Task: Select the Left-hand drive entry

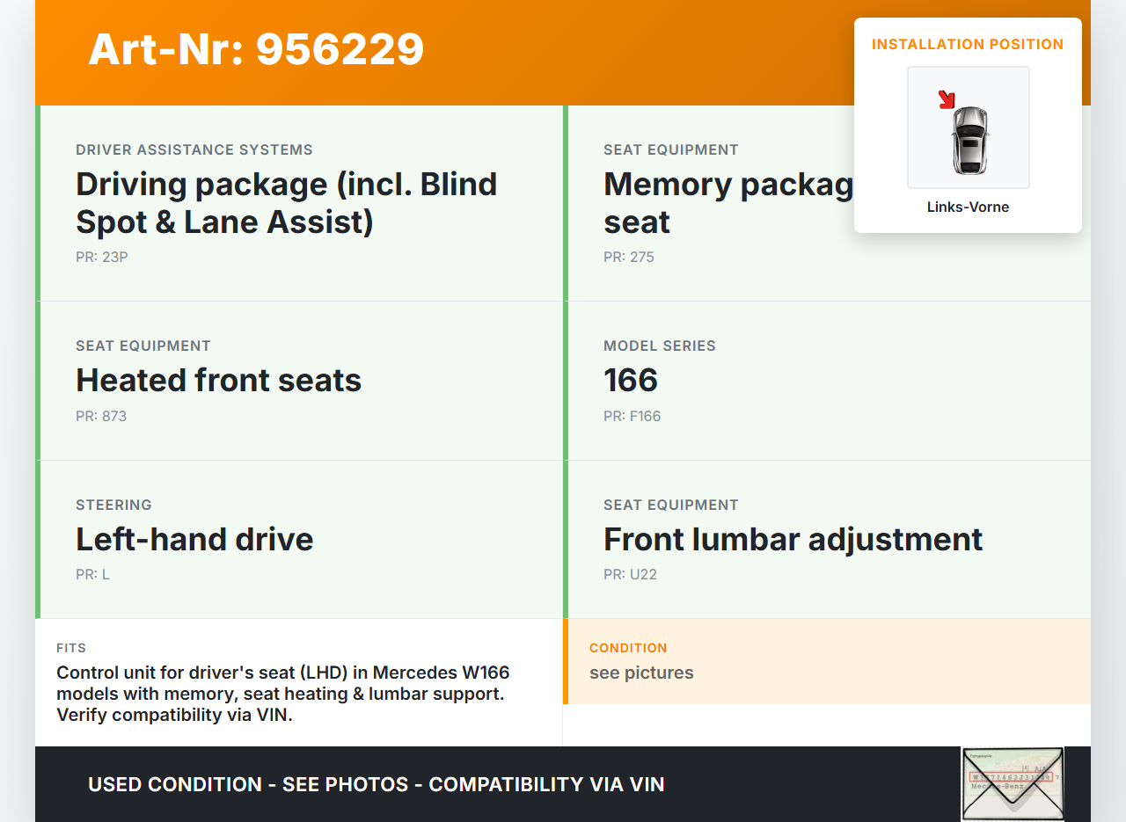Action: tap(194, 539)
